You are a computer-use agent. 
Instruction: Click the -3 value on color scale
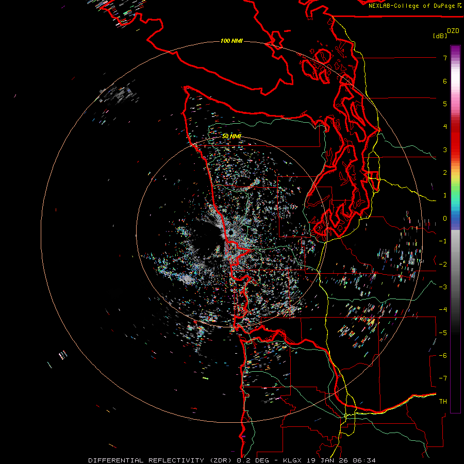443,287
